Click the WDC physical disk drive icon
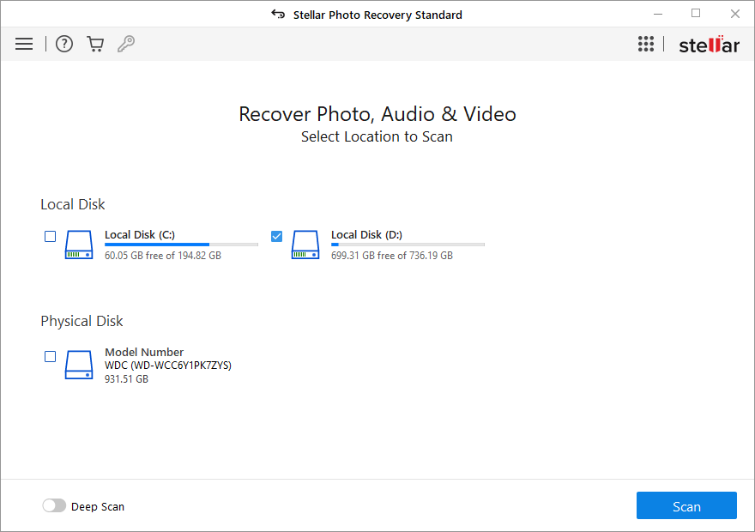This screenshot has width=755, height=532. tap(78, 365)
